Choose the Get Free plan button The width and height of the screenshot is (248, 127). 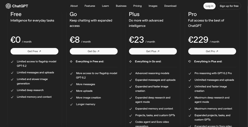(x=34, y=51)
